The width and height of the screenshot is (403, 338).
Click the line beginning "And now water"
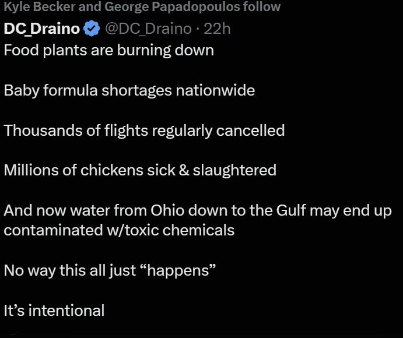click(x=197, y=210)
